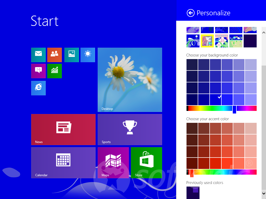Open the Calendar tile
This screenshot has height=199, width=266.
point(63,162)
